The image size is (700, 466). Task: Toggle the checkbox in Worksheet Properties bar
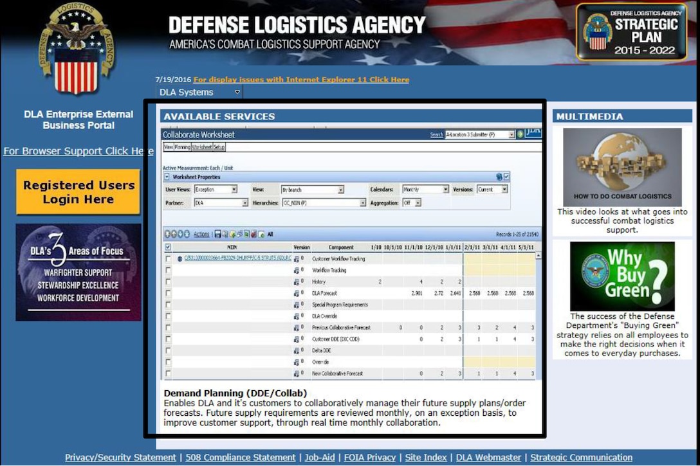pos(506,177)
